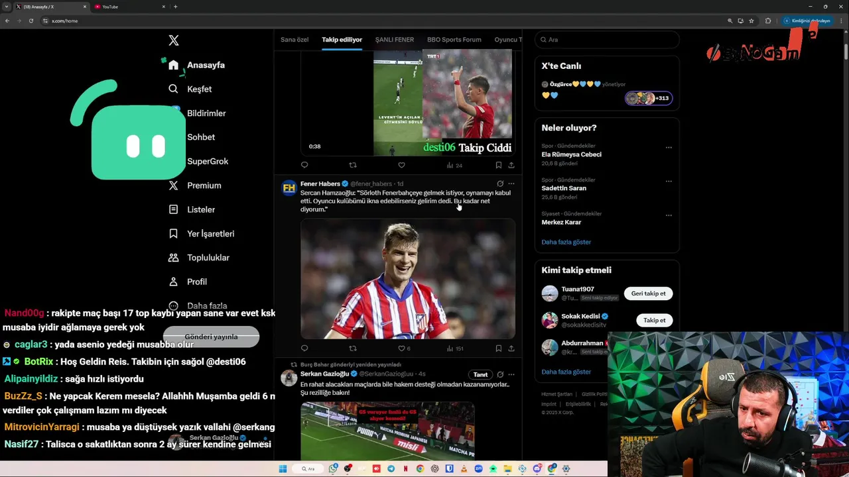The image size is (849, 477).
Task: Open more options on Serkan Gazioğlu post
Action: click(511, 374)
